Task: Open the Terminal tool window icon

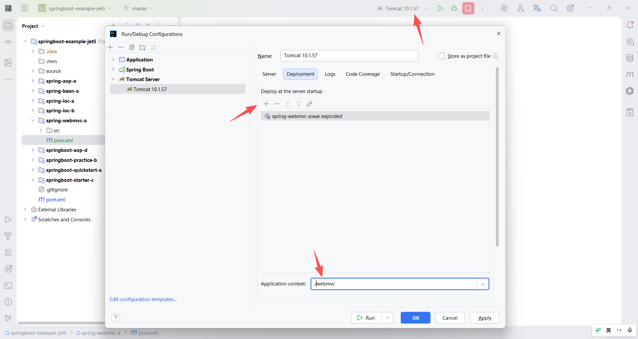Action: (x=8, y=285)
